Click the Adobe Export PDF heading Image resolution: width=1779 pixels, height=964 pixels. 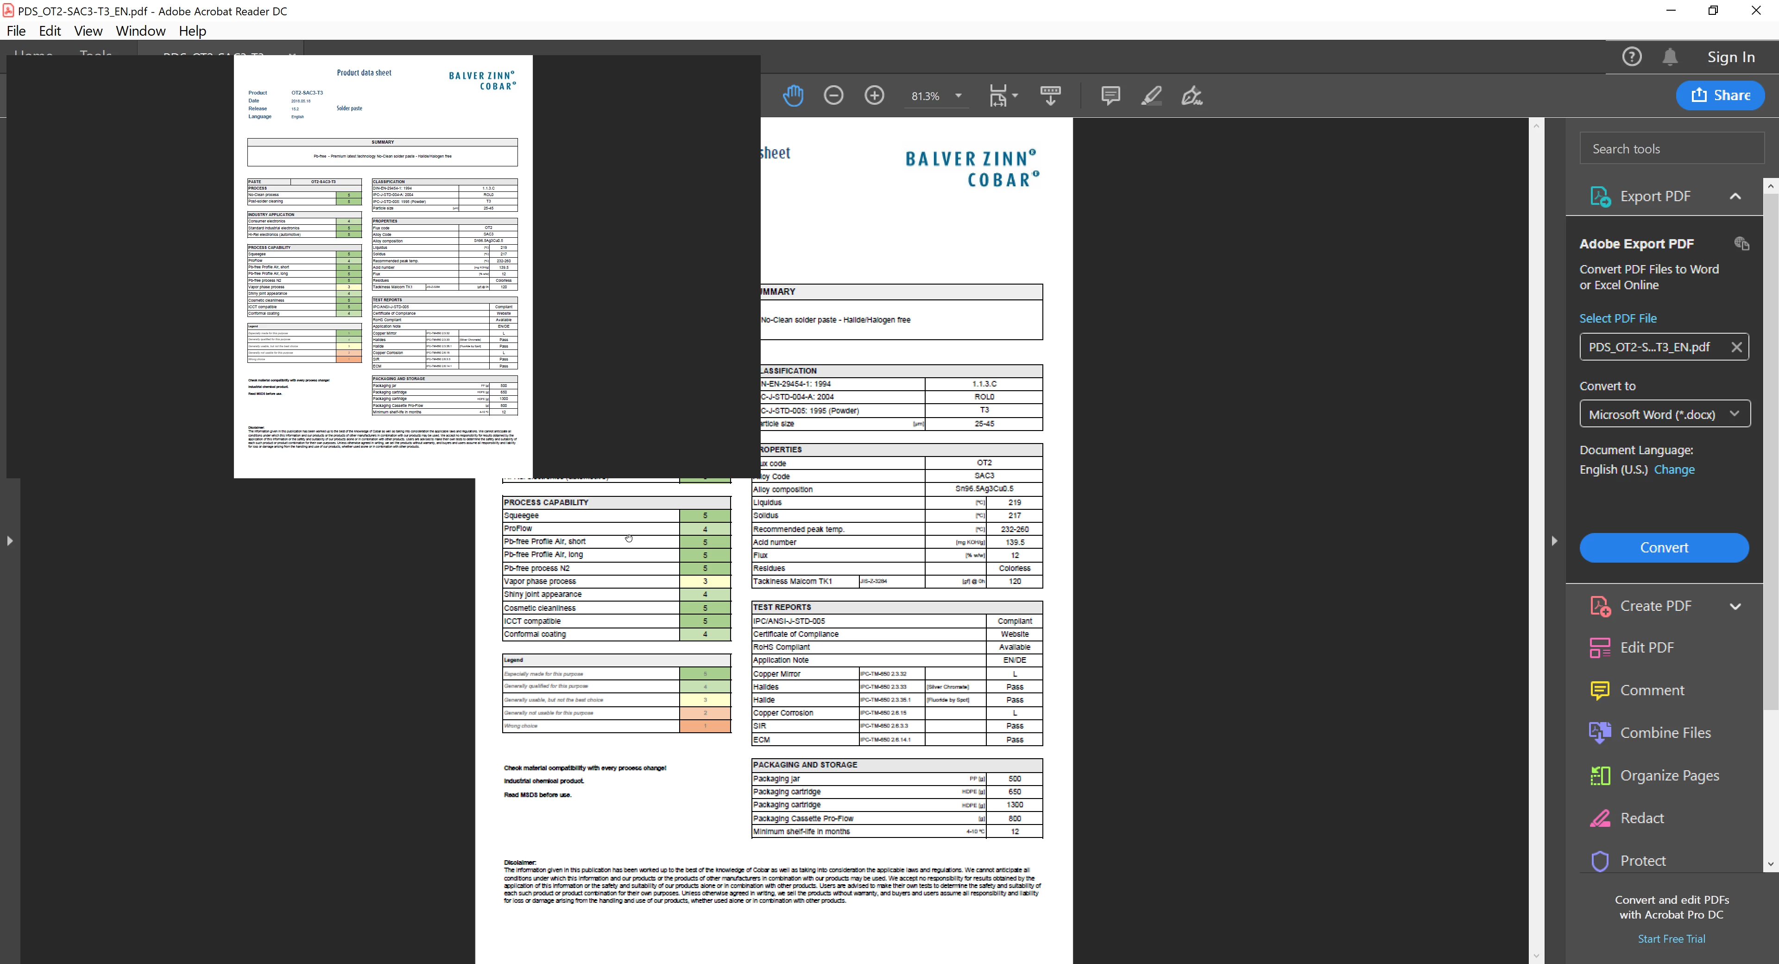point(1637,243)
